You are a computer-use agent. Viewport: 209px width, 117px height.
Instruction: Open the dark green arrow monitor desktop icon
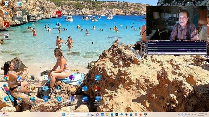tap(59, 88)
